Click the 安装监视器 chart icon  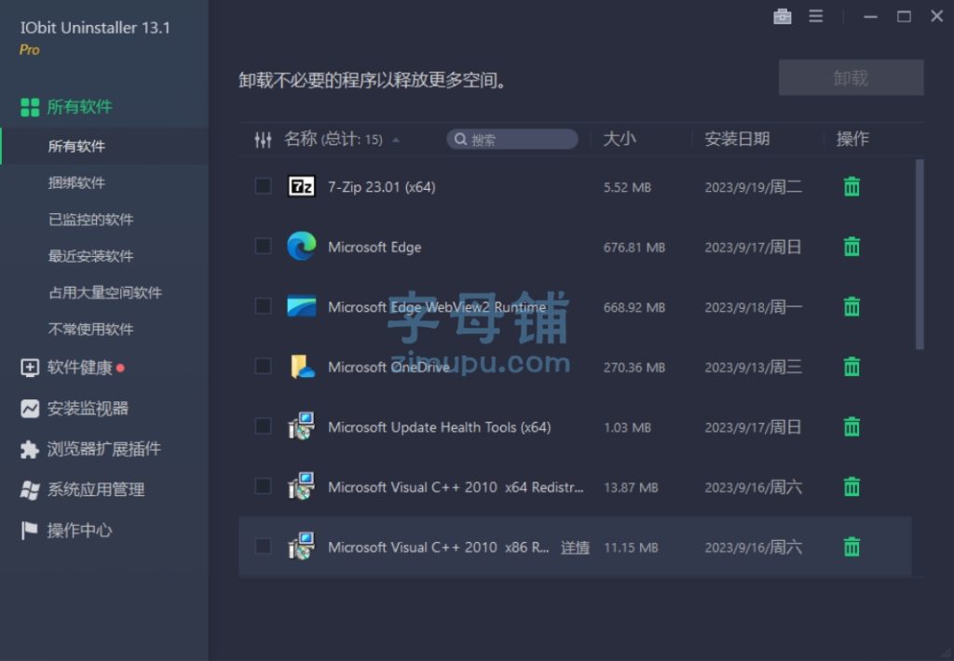pyautogui.click(x=30, y=409)
